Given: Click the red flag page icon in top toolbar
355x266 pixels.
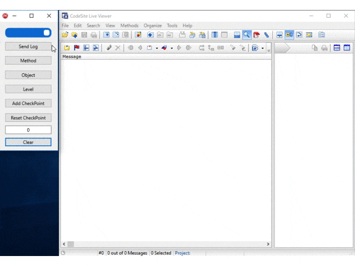Looking at the screenshot, I should coord(256,35).
